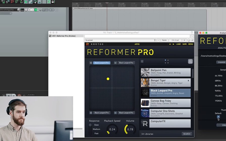Viewport: 226px width, 141px height.
Task: Click the Param button
Action: pyautogui.click(x=164, y=40)
